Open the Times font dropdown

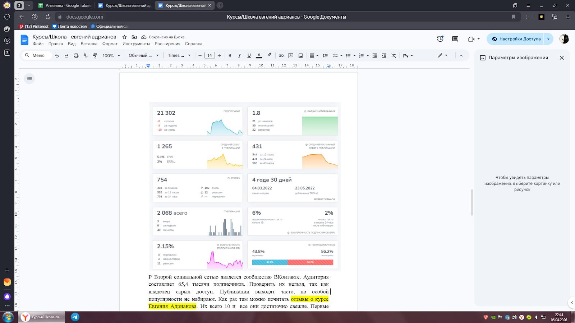tap(179, 56)
